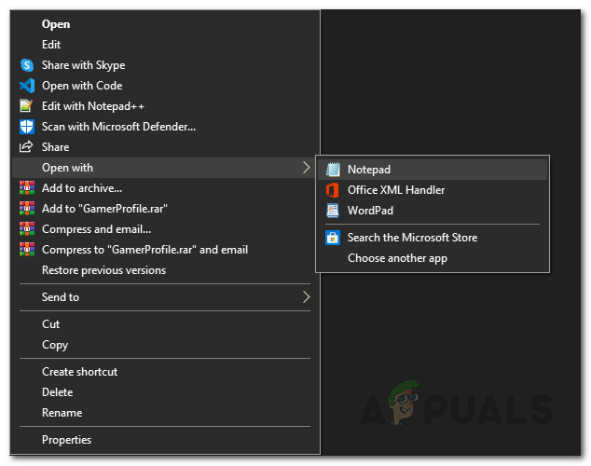
Task: Click the Office XML Handler icon
Action: tap(333, 190)
